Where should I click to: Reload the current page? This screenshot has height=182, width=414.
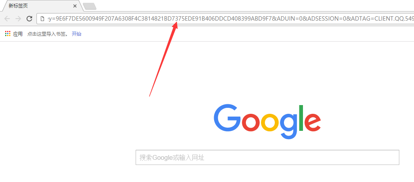point(29,19)
